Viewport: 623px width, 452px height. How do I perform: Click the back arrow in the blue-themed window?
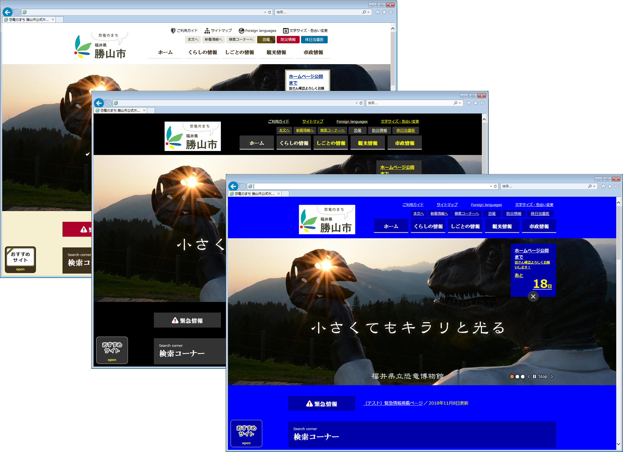click(x=233, y=186)
